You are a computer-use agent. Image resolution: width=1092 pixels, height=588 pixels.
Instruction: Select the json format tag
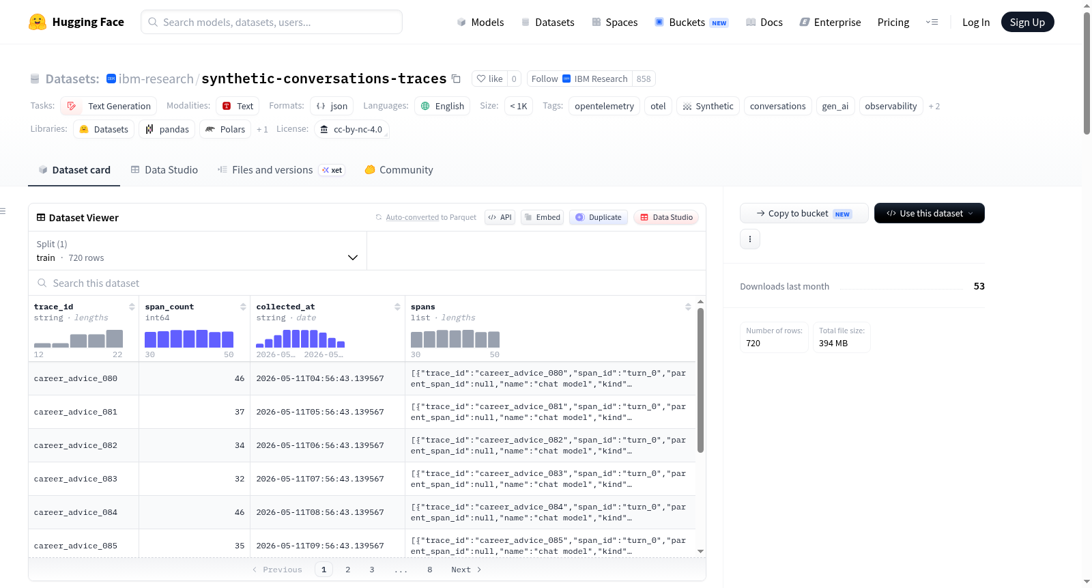pos(332,106)
